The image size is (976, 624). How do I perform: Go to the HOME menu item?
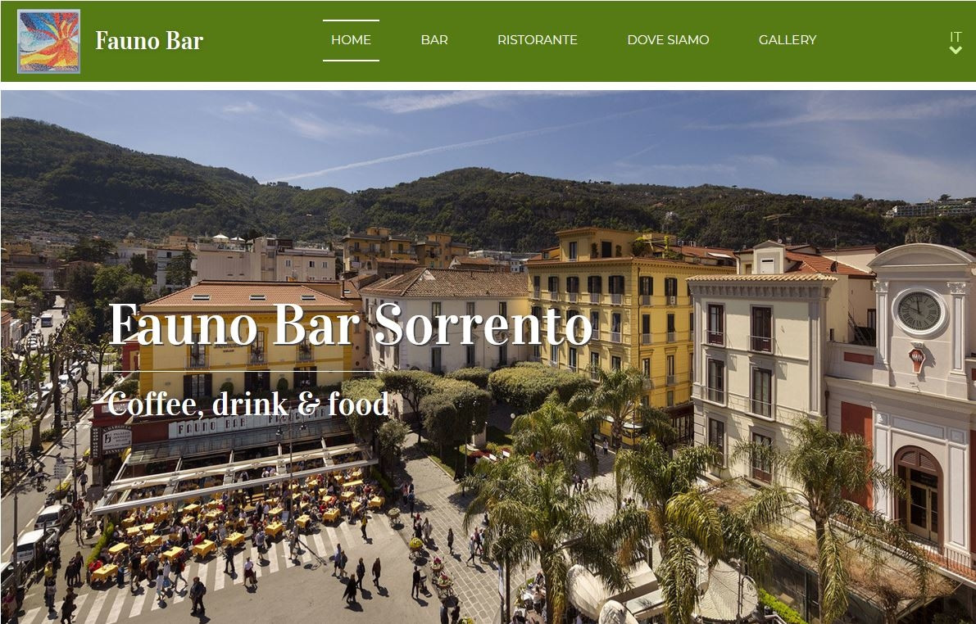tap(351, 40)
